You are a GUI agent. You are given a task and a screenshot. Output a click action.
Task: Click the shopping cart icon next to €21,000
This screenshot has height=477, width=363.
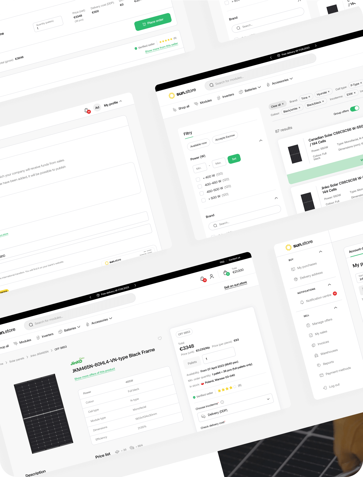[226, 273]
